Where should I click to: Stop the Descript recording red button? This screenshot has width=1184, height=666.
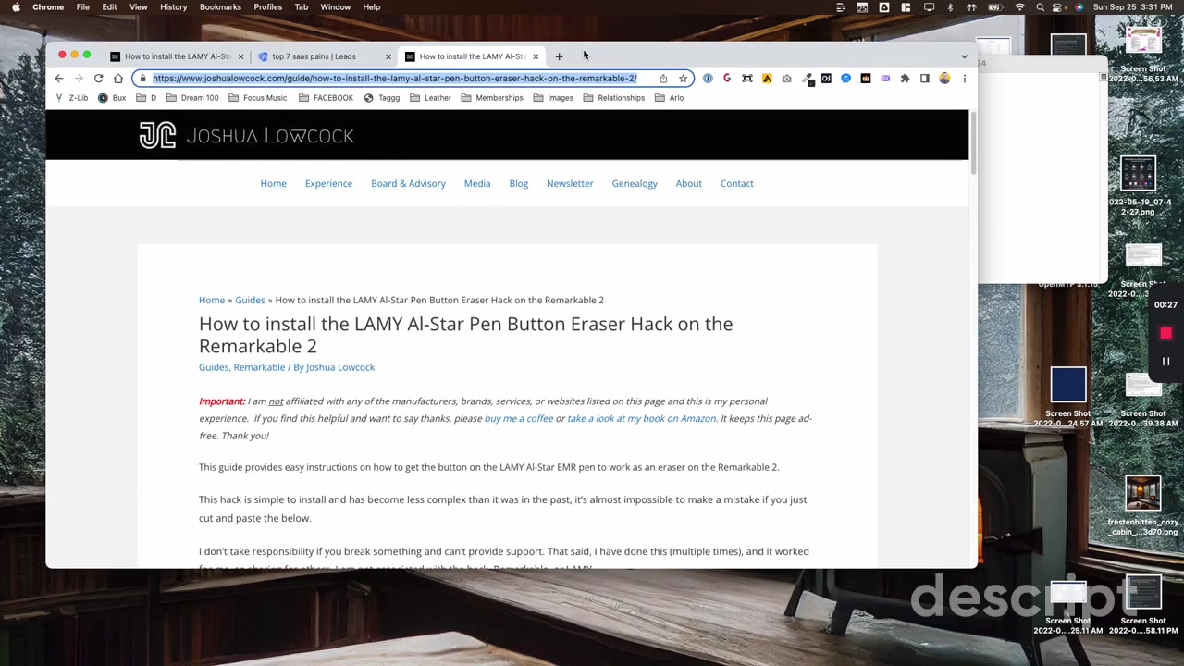click(x=1165, y=333)
